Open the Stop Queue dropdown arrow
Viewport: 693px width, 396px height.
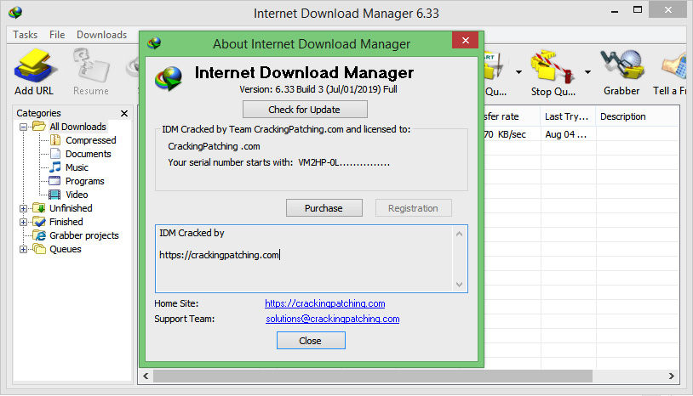(x=587, y=72)
